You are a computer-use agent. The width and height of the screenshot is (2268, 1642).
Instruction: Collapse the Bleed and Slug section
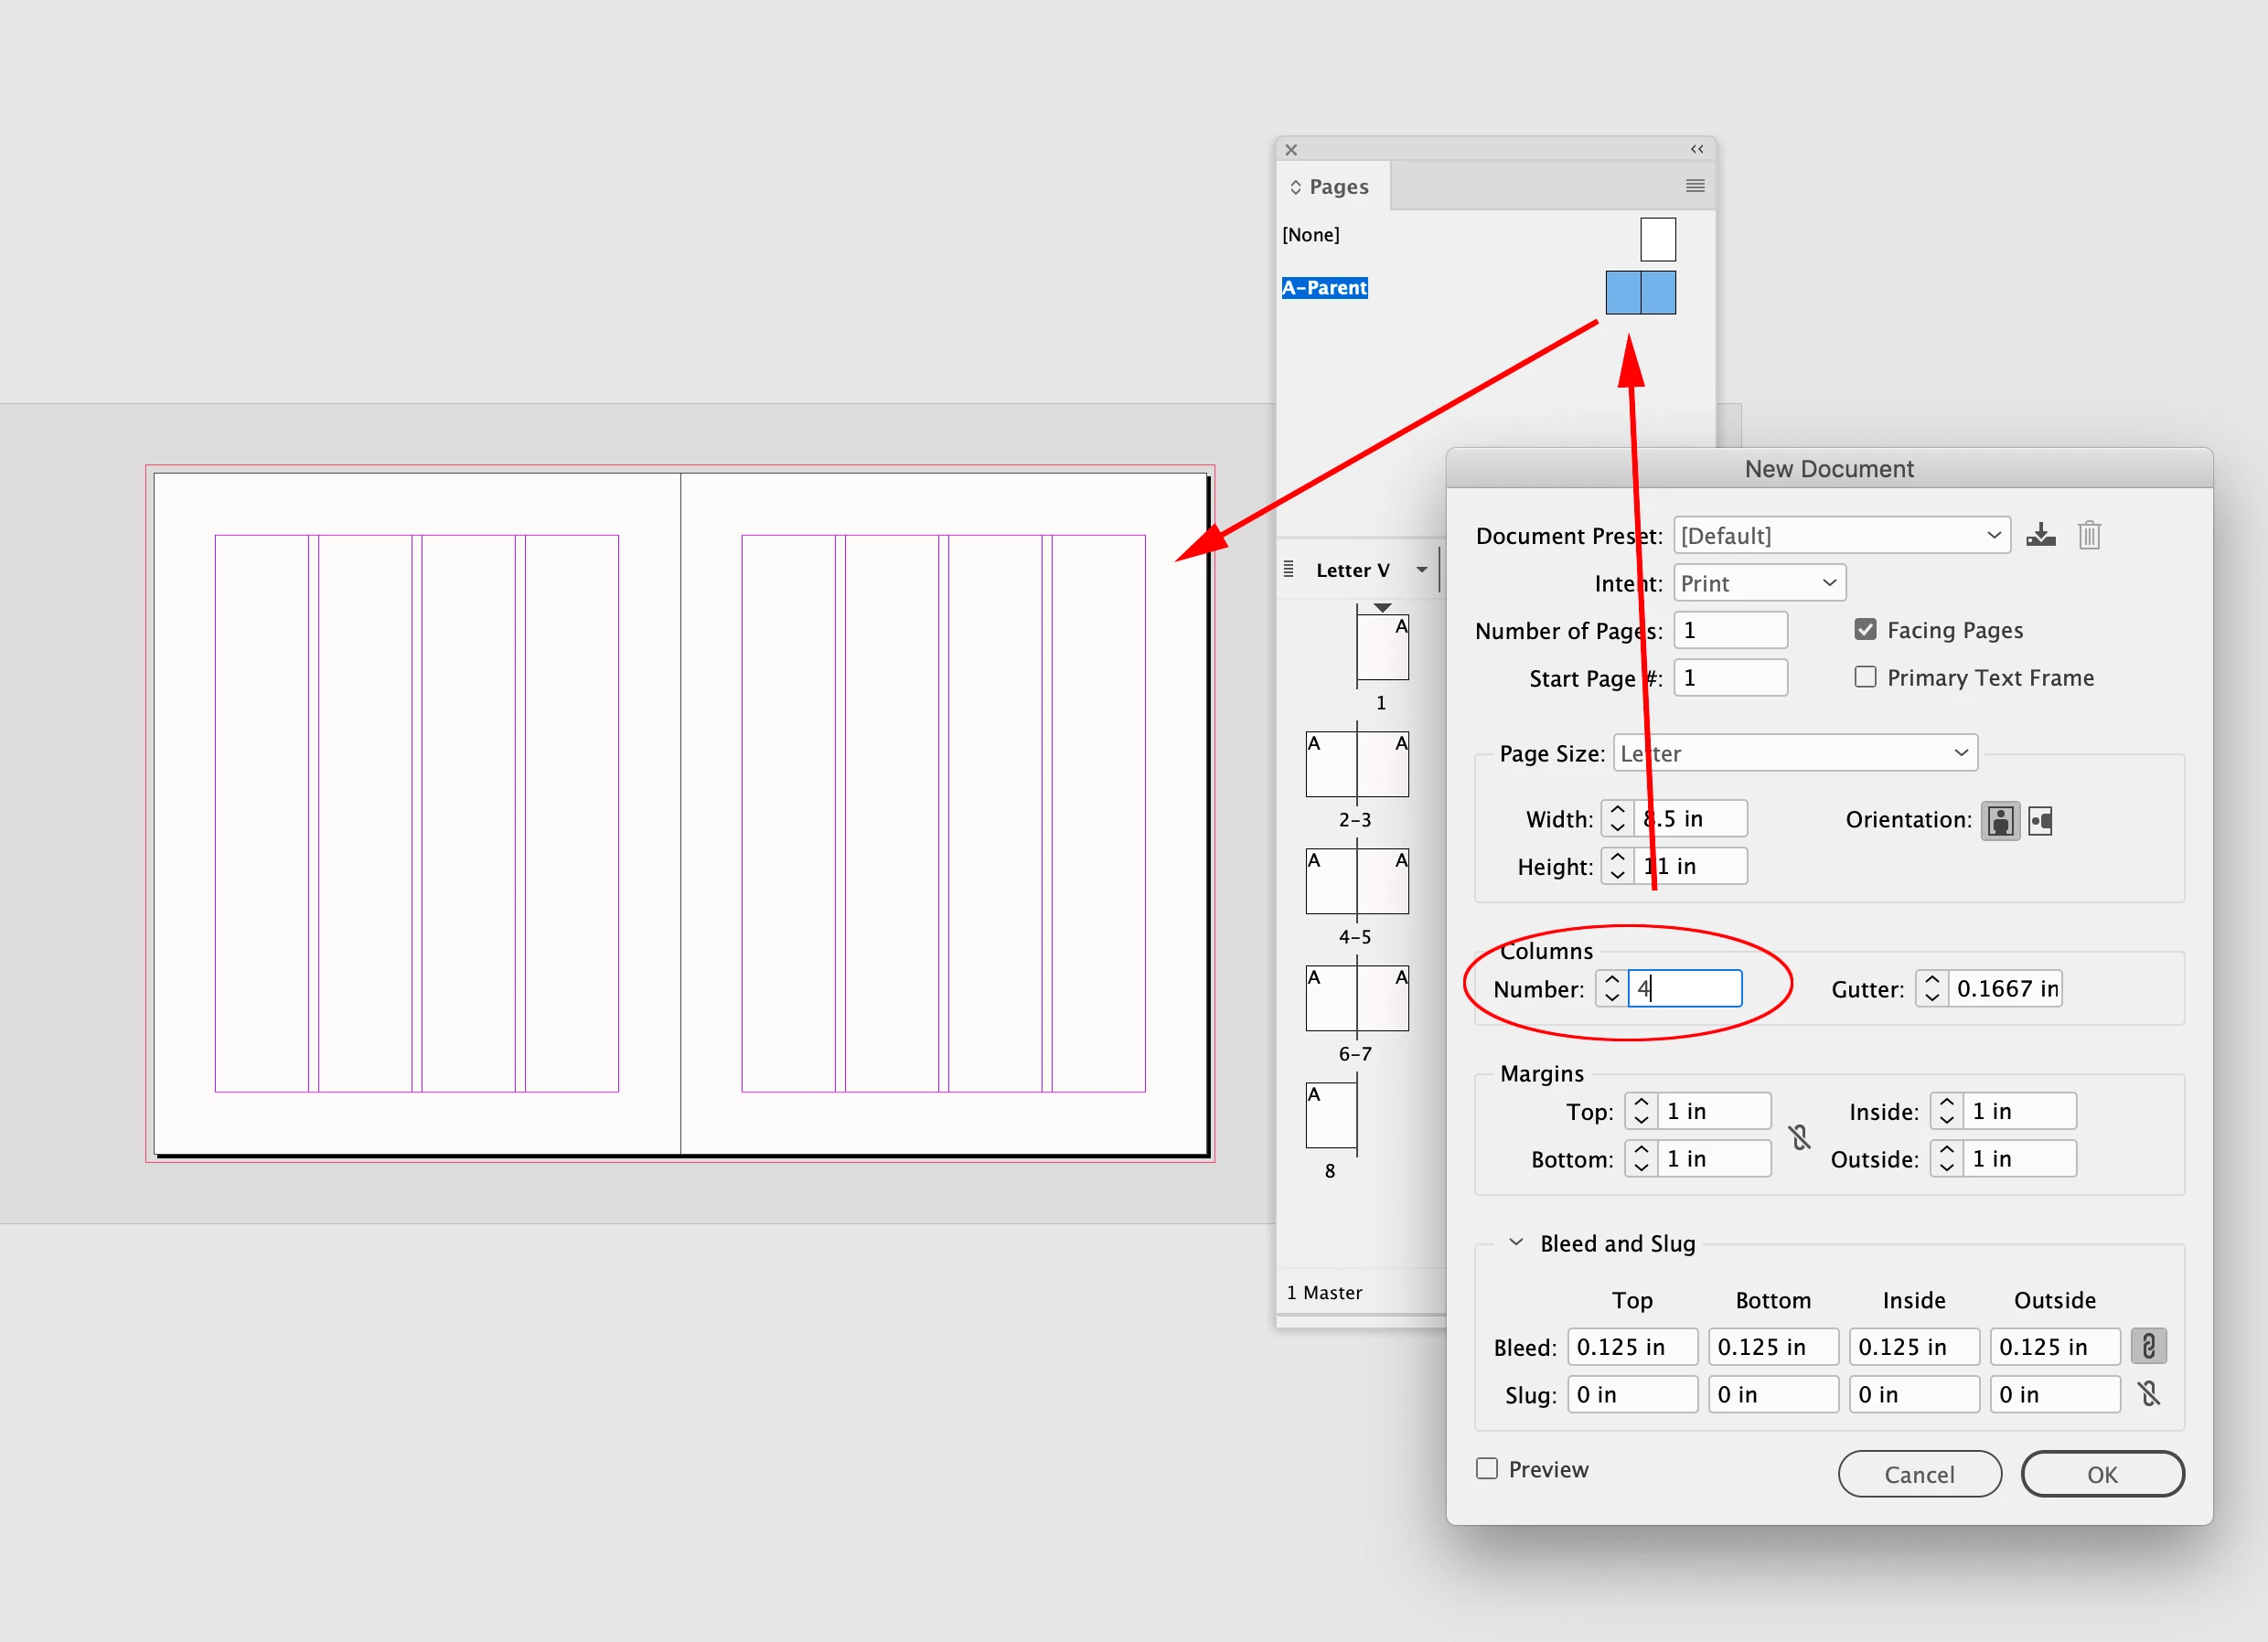click(1516, 1242)
